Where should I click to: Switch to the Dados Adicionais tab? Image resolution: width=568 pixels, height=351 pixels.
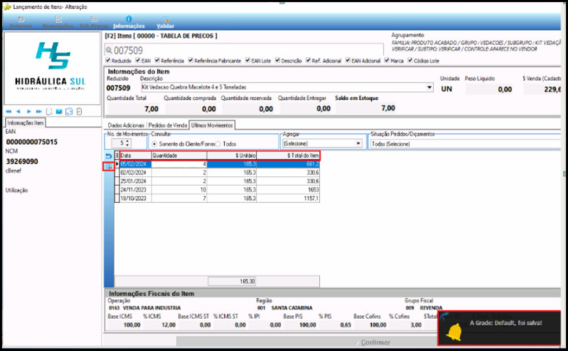[x=125, y=125]
